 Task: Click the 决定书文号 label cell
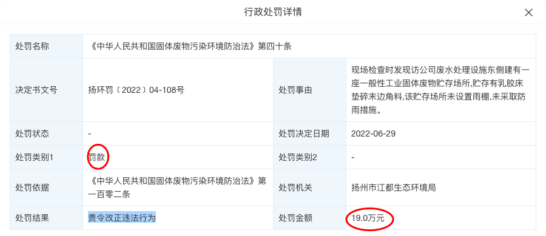tap(46, 90)
